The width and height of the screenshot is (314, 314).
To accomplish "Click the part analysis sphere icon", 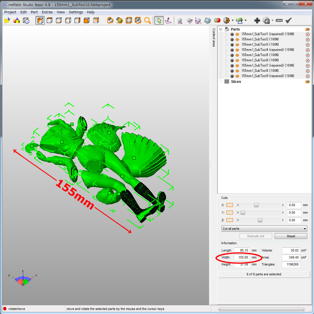I will point(226,20).
